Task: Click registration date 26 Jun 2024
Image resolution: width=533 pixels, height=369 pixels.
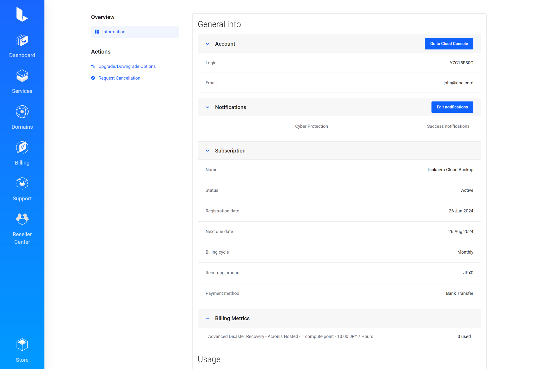Action: pyautogui.click(x=461, y=211)
